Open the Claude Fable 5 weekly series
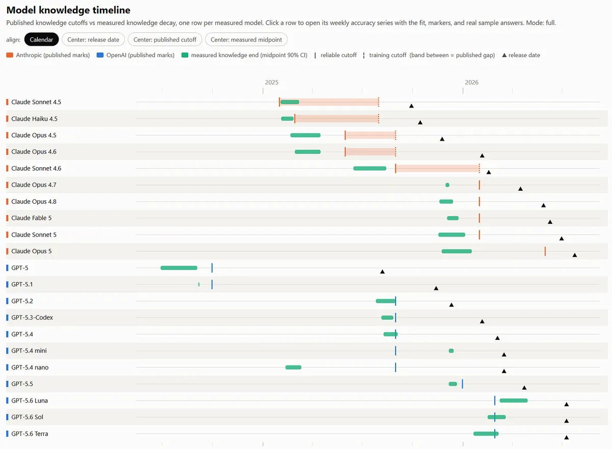This screenshot has height=449, width=612. 306,218
